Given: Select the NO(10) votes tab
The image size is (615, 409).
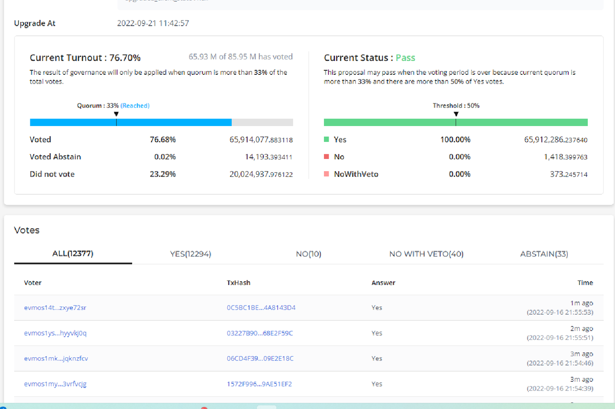Looking at the screenshot, I should coord(309,254).
